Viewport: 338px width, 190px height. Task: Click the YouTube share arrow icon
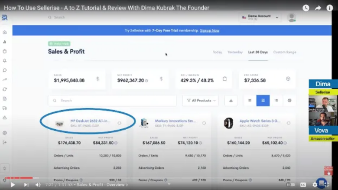(318, 8)
